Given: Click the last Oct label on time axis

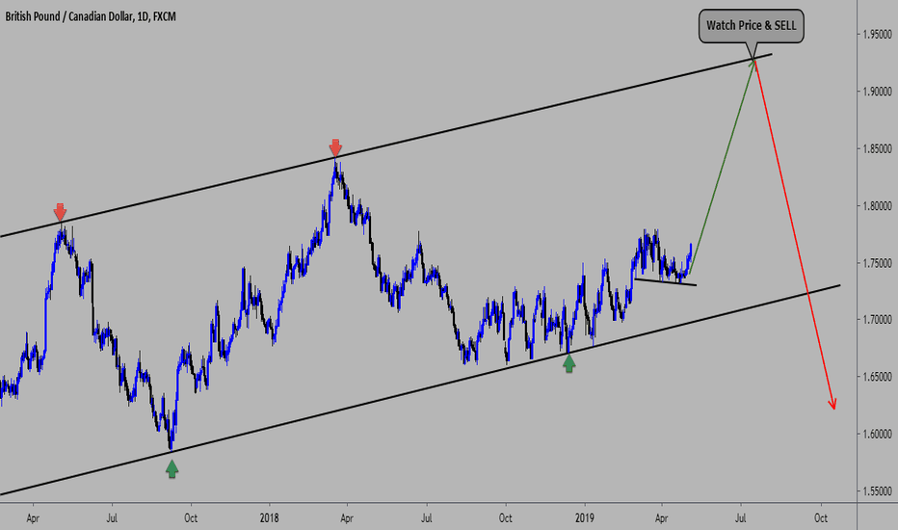Looking at the screenshot, I should [x=821, y=518].
